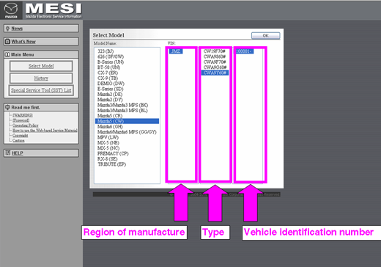
Task: Click the highlighted VIN type CWA9Y60#
Action: (x=215, y=73)
